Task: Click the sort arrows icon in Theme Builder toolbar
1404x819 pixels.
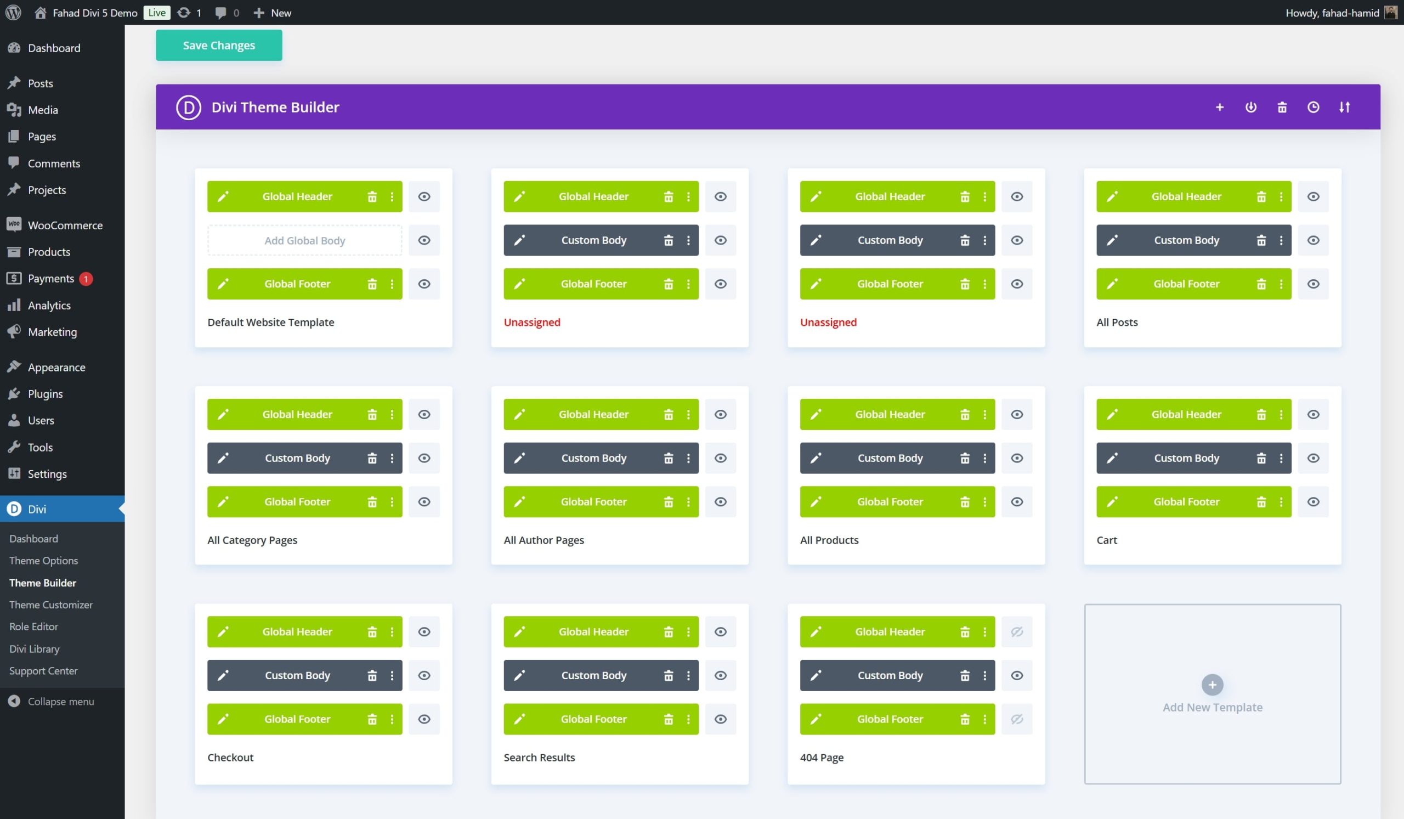Action: 1345,107
